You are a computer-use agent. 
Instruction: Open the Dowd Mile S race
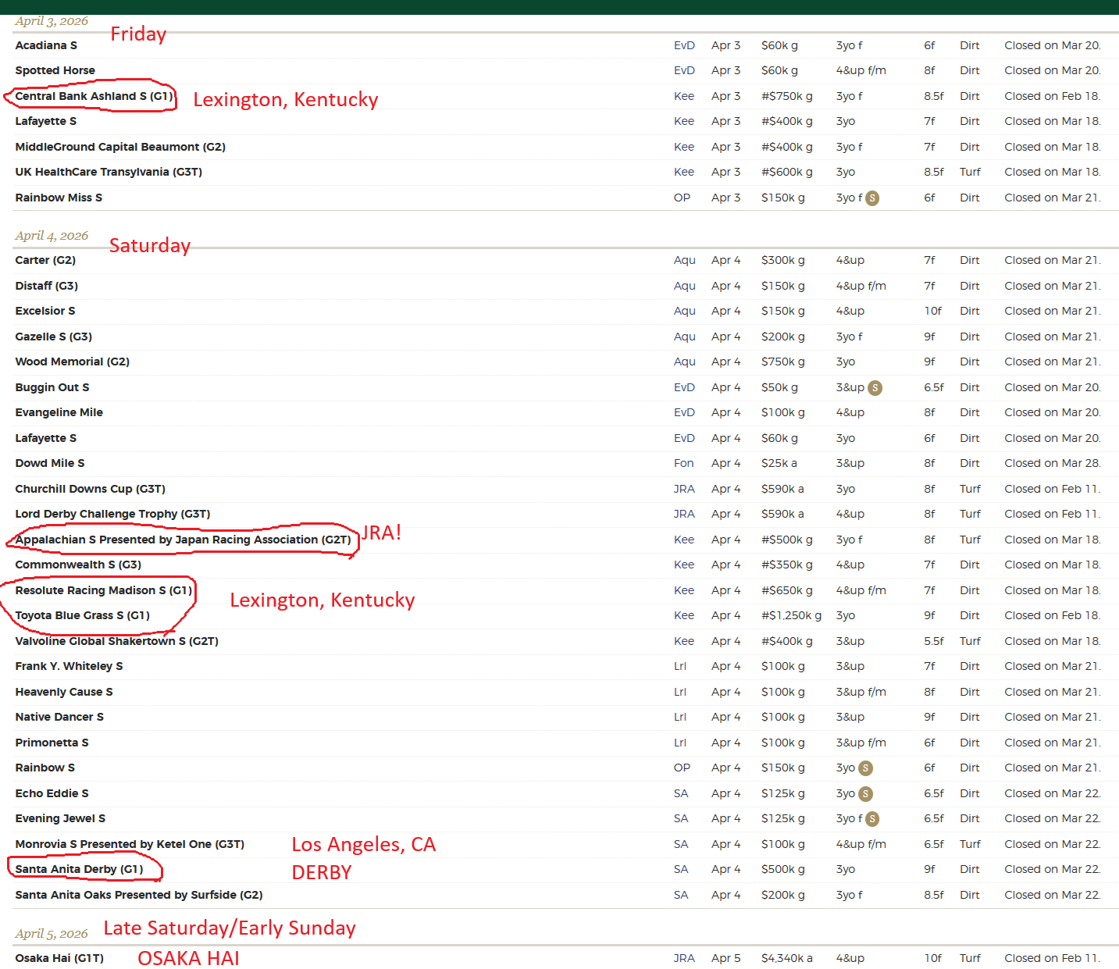50,463
